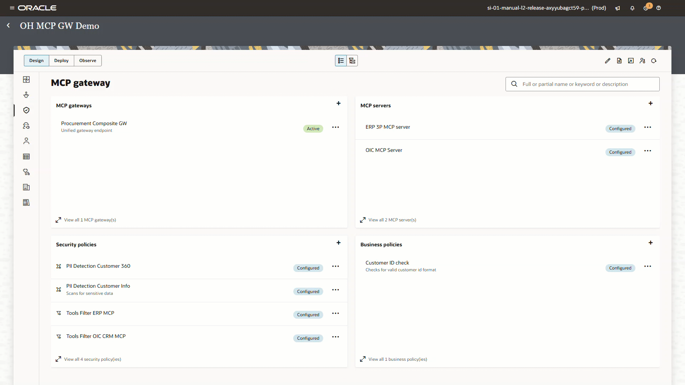Image resolution: width=685 pixels, height=385 pixels.
Task: Open the notifications bell
Action: 632,8
